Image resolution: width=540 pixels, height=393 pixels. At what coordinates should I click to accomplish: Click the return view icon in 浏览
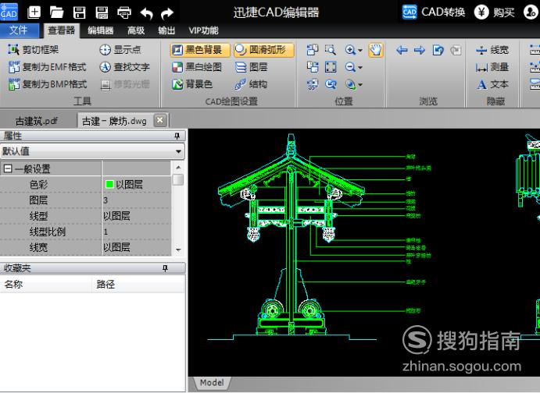438,51
